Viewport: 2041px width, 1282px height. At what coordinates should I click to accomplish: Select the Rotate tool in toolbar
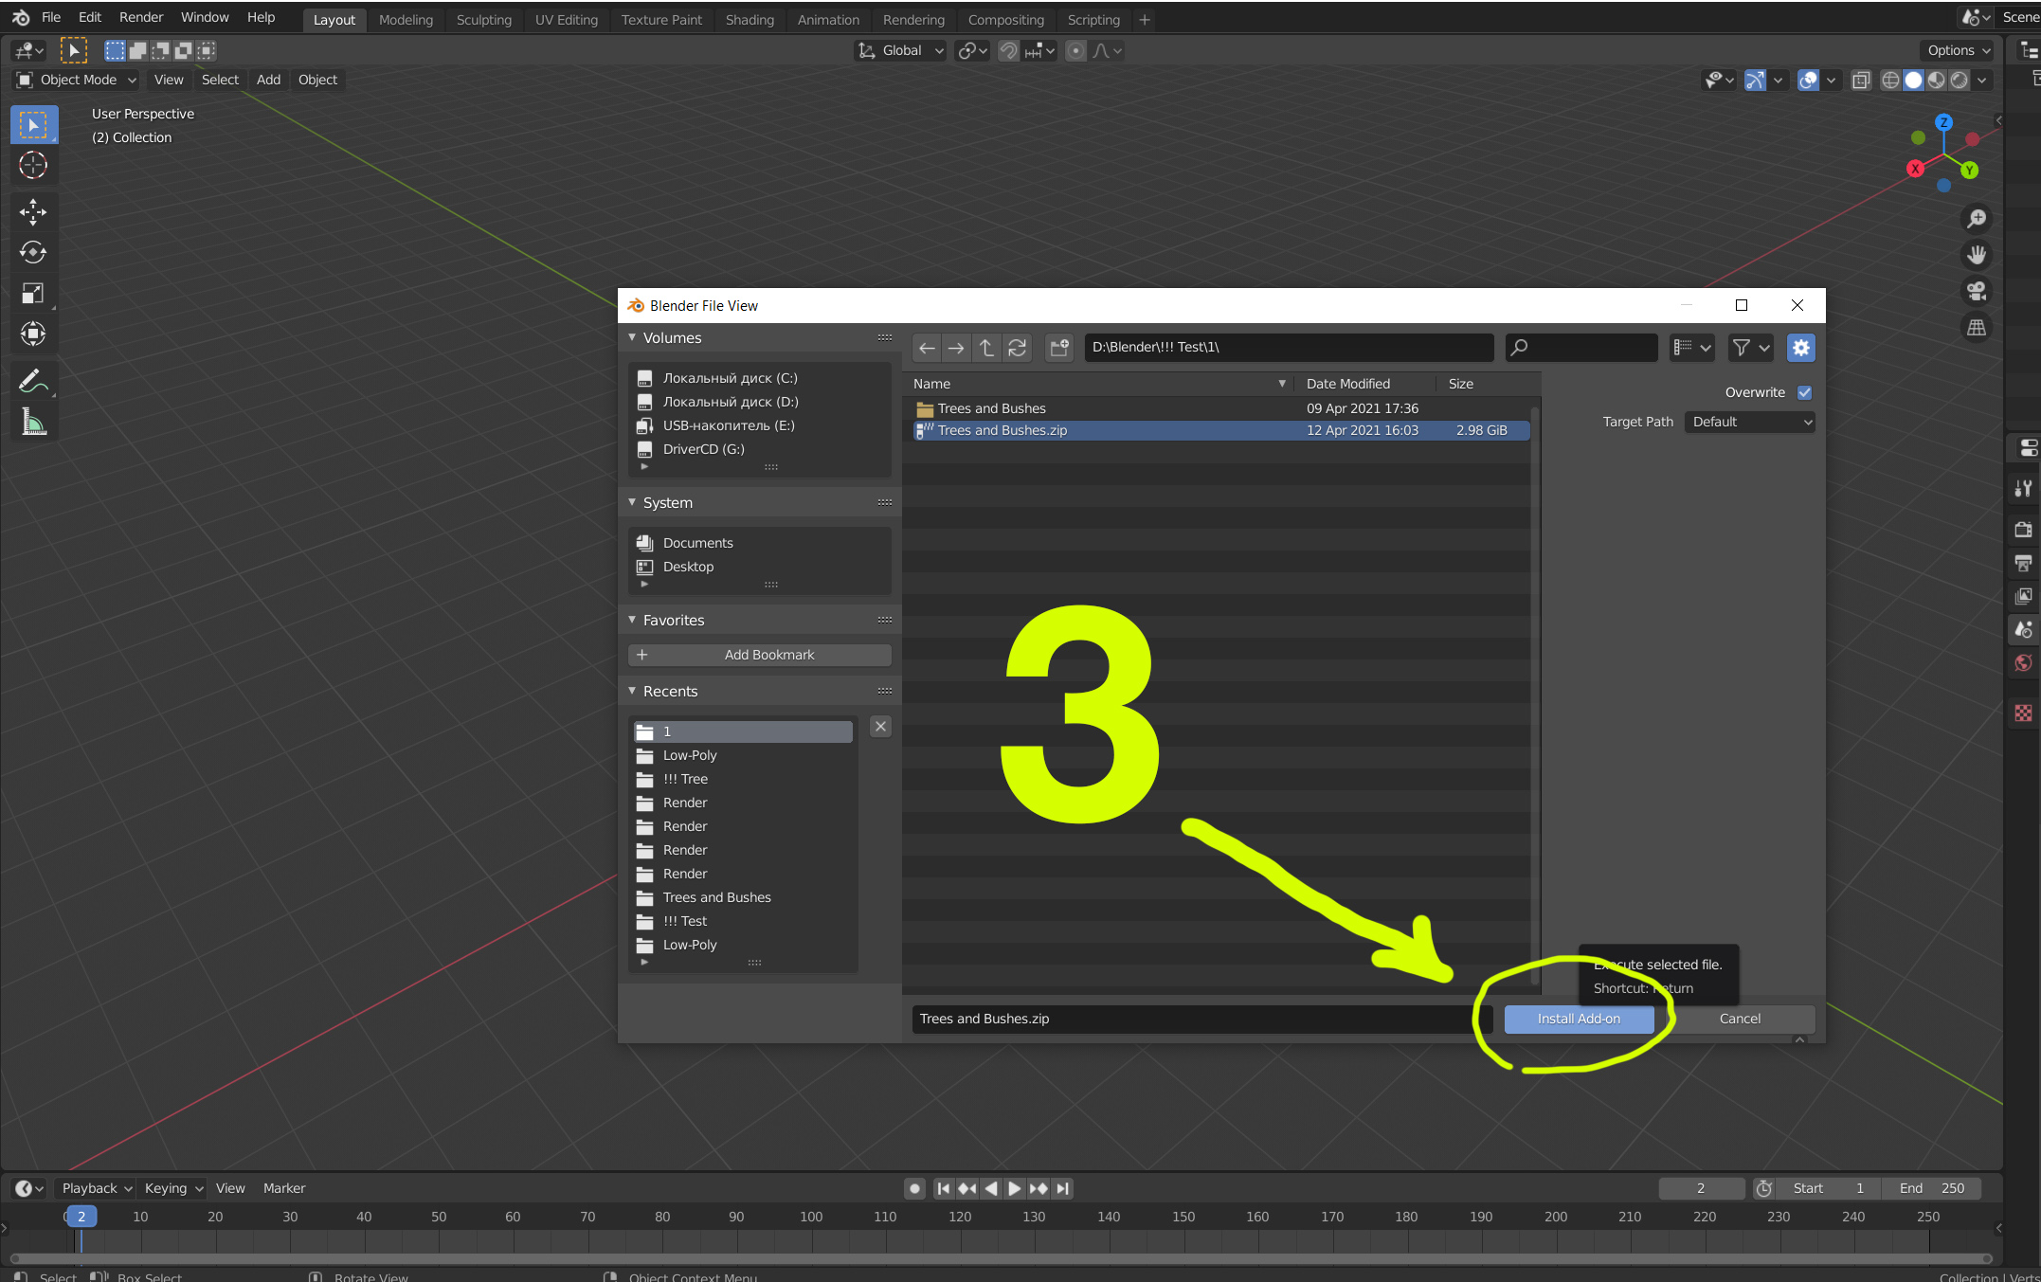33,252
